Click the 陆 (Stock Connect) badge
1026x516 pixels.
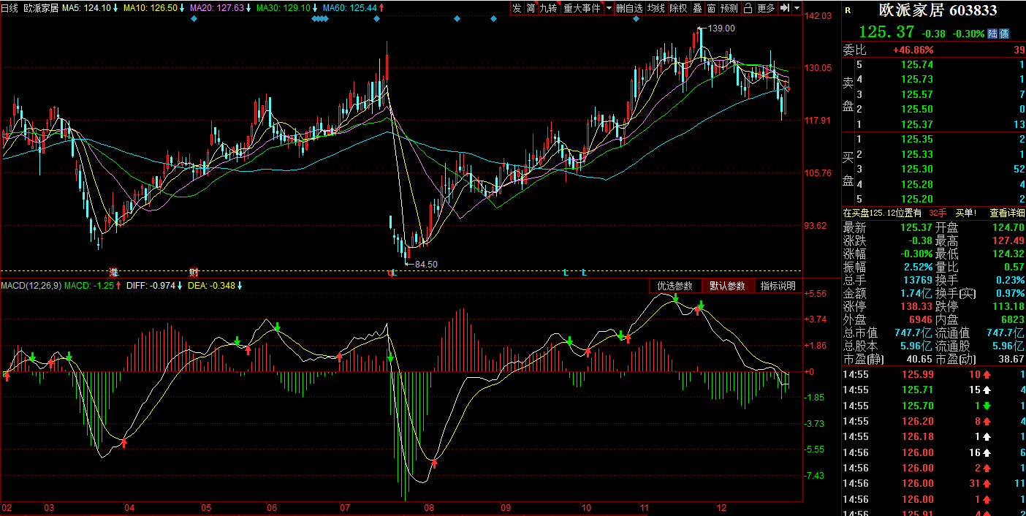[x=993, y=34]
